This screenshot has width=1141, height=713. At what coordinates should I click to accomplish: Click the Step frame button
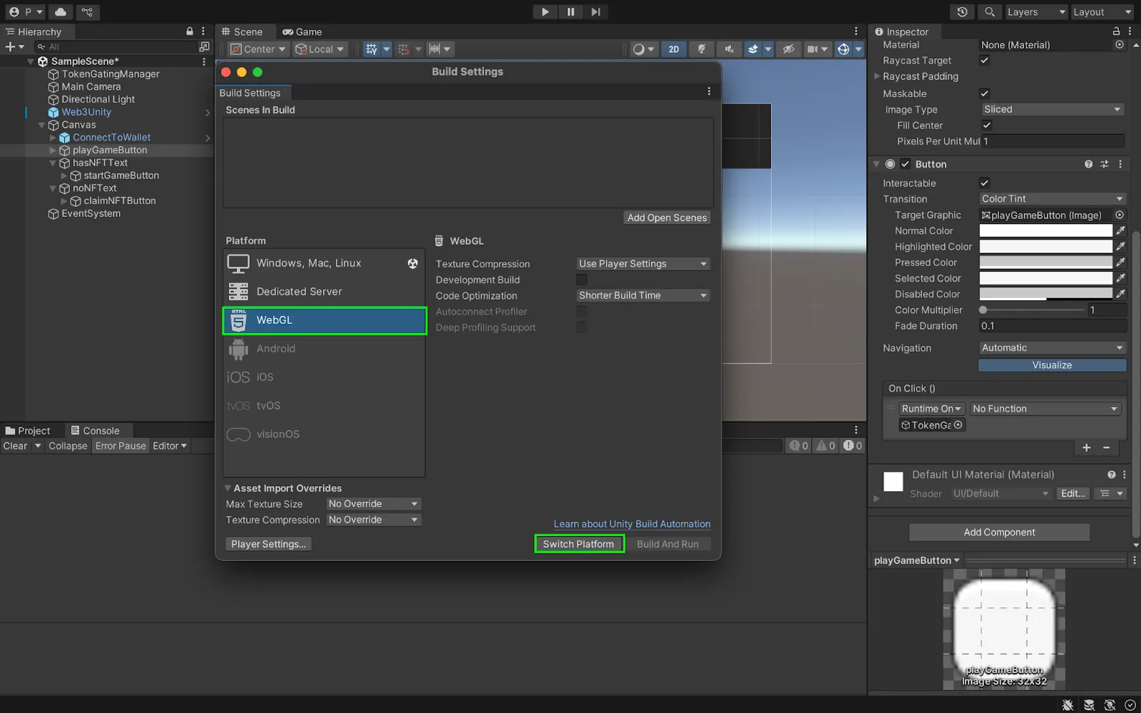point(596,12)
